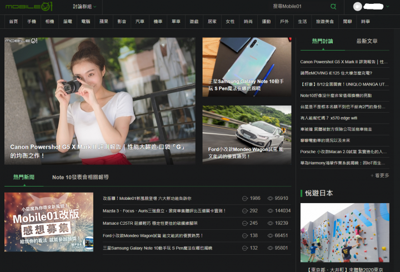Click the eye views icon beside 95801
The image size is (400, 272).
[270, 248]
